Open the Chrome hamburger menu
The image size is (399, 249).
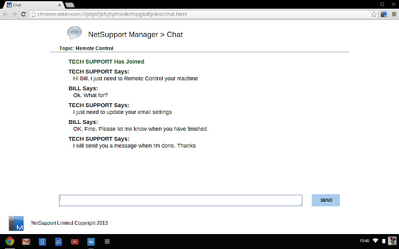click(x=394, y=14)
